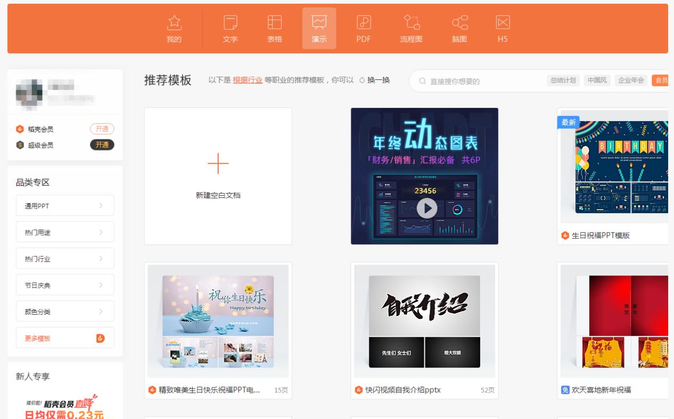The image size is (674, 419).
Task: Click the 超级会员 badge icon
Action: [x=20, y=145]
